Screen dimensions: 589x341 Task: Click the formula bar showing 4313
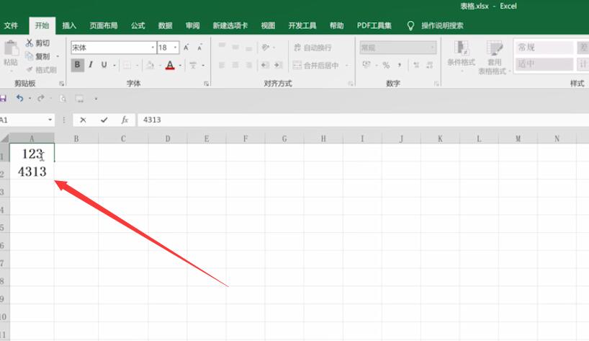tap(363, 120)
